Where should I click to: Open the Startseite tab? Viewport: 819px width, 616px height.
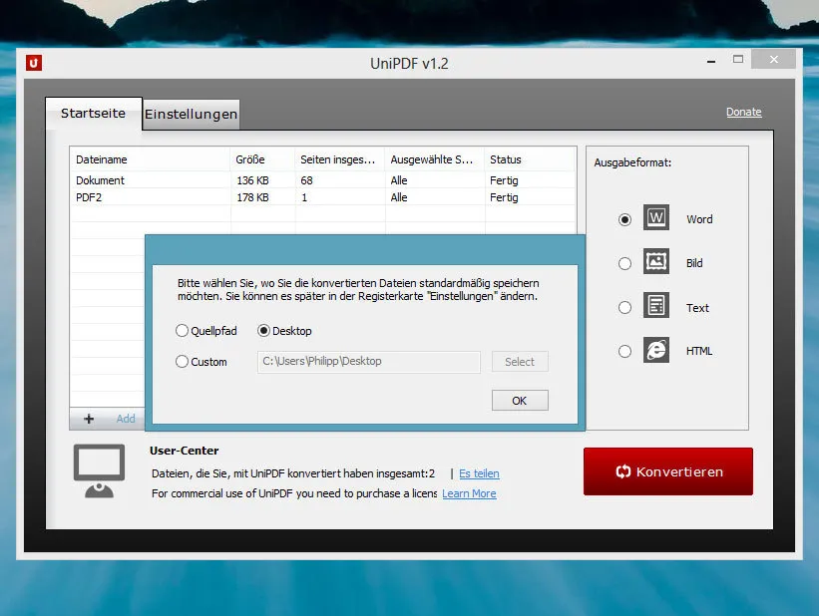[x=93, y=114]
